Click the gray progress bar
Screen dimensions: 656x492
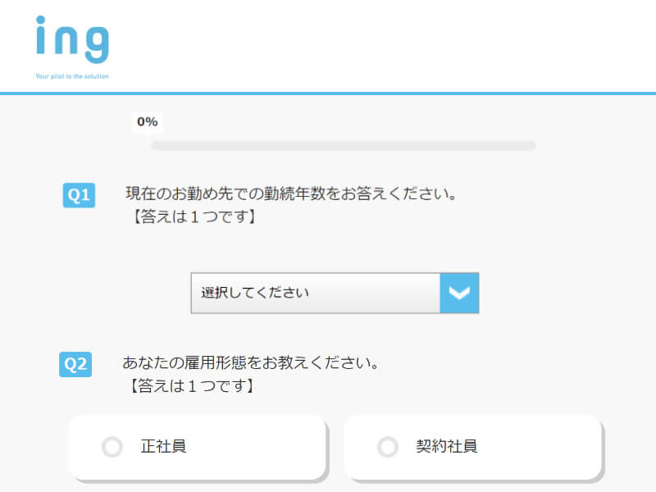pos(344,146)
